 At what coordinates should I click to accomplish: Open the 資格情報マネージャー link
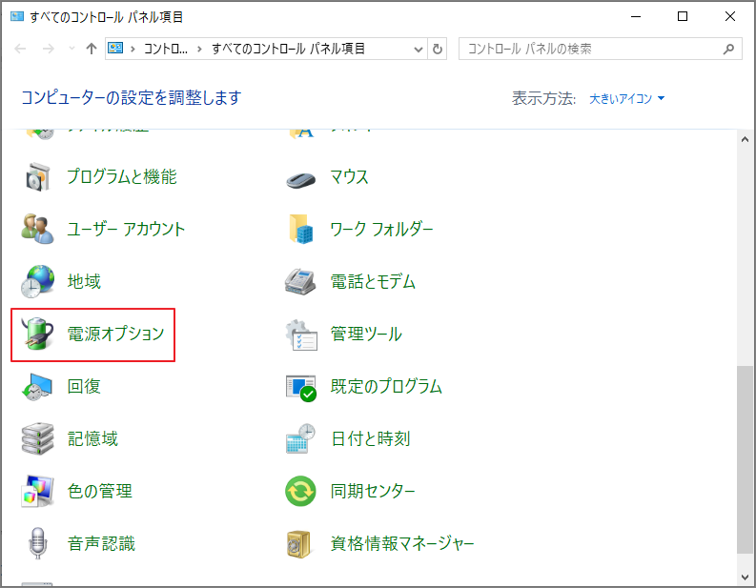coord(402,543)
